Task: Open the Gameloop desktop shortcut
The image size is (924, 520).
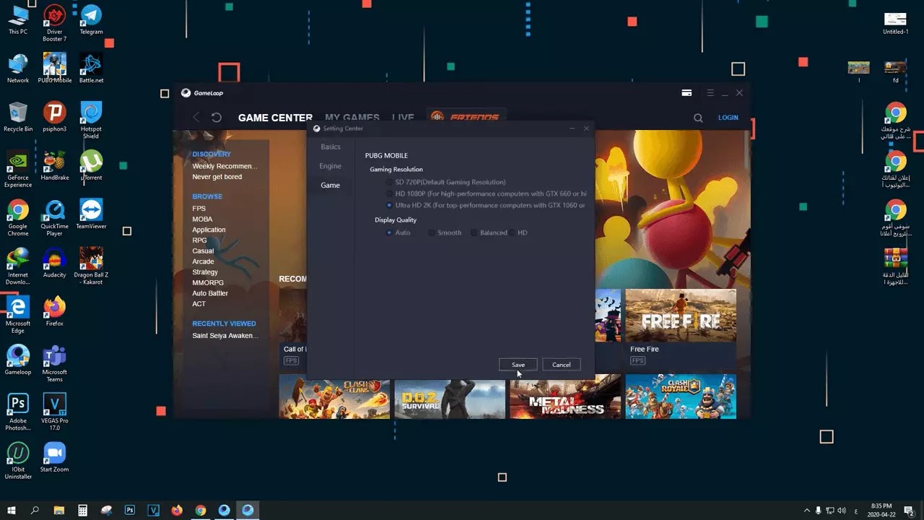Action: (x=18, y=359)
